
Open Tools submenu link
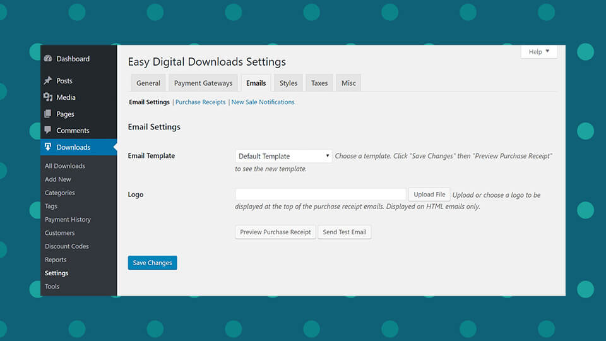click(52, 287)
